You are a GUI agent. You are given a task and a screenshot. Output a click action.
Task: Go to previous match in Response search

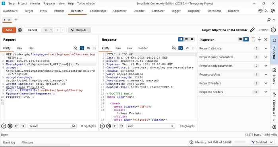(x=115, y=126)
